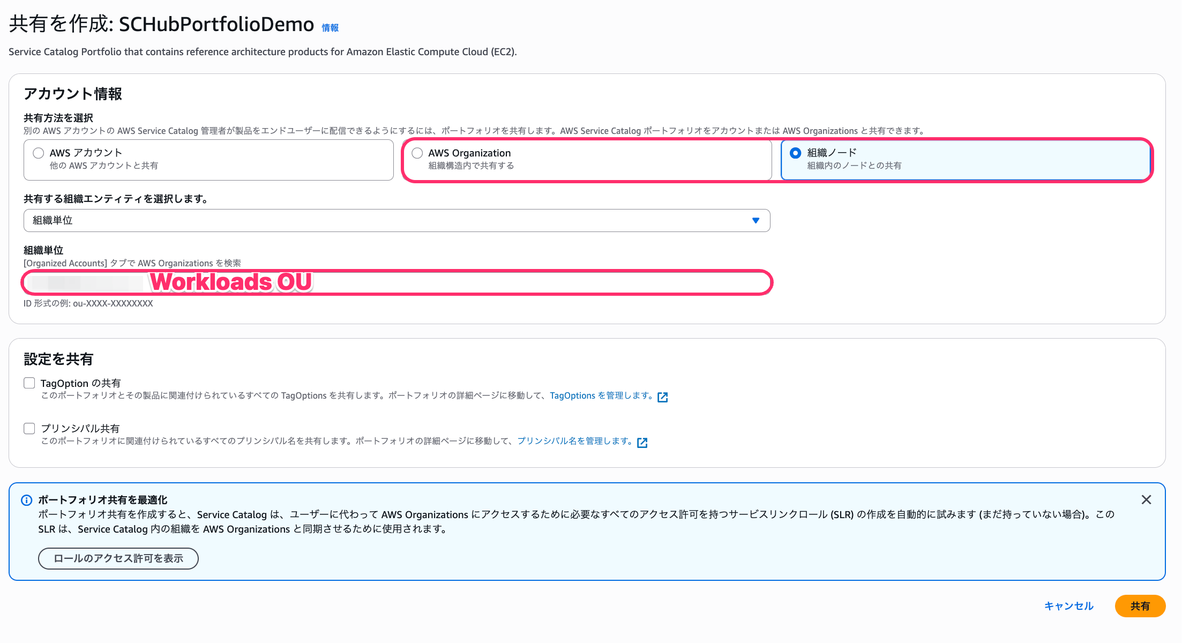
Task: Click the キャンセル button
Action: pyautogui.click(x=1068, y=606)
